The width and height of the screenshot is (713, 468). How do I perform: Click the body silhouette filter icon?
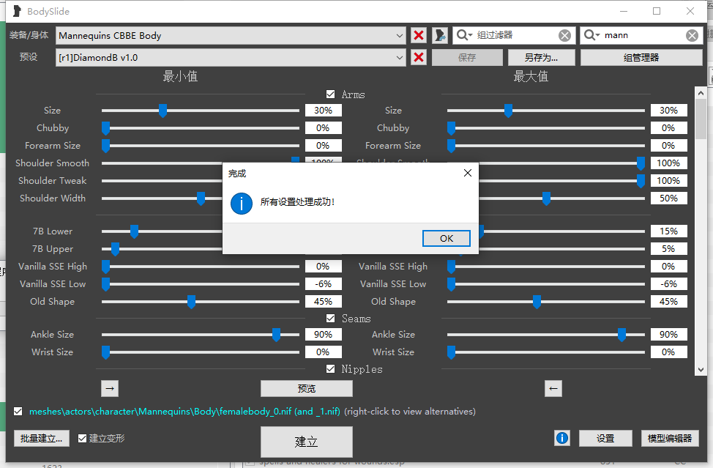[440, 35]
